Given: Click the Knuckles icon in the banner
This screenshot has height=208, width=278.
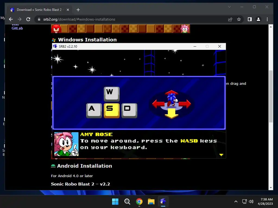Looking at the screenshot, I should [x=56, y=29].
